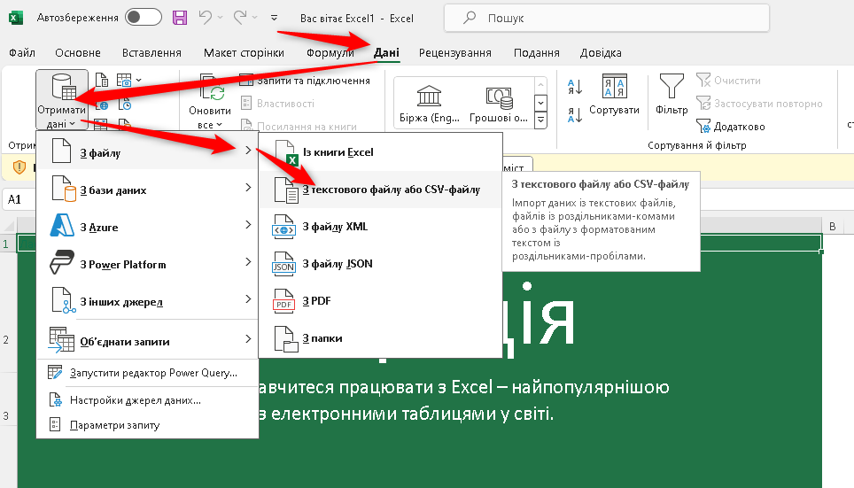854x488 pixels.
Task: Click the A1 Name Box
Action: click(x=19, y=199)
